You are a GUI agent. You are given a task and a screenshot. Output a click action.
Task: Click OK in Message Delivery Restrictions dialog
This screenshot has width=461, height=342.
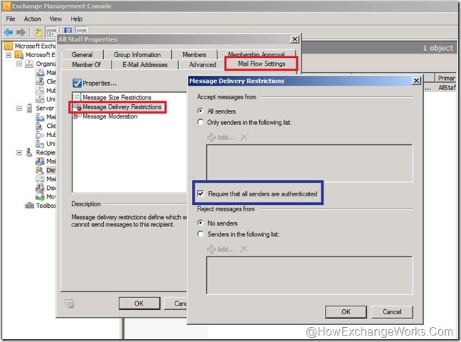[346, 312]
